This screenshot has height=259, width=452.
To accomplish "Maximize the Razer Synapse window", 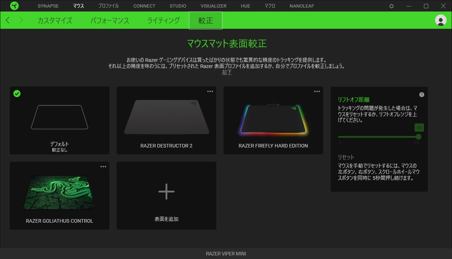I will coord(426,6).
